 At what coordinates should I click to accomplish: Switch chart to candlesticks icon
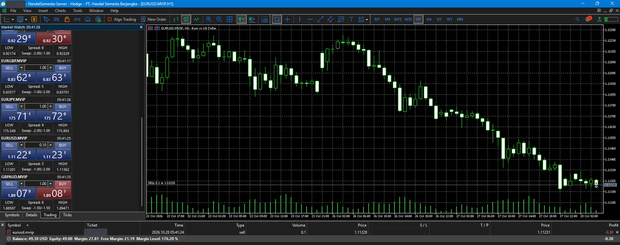(x=186, y=19)
